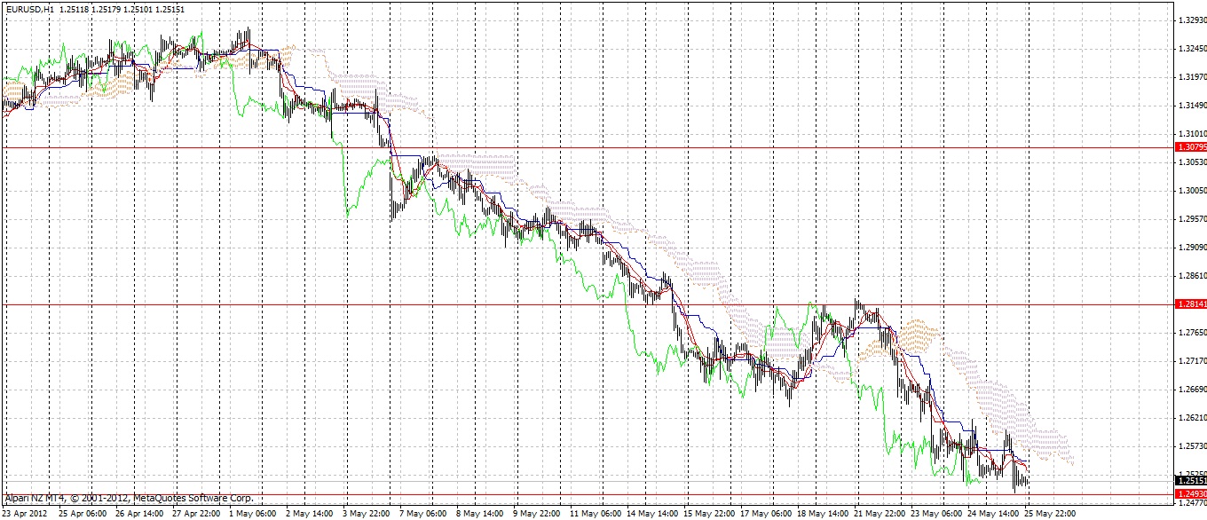Select the red horizontal line at 1.30795
Screen dimensions: 1207x520
[x=621, y=147]
